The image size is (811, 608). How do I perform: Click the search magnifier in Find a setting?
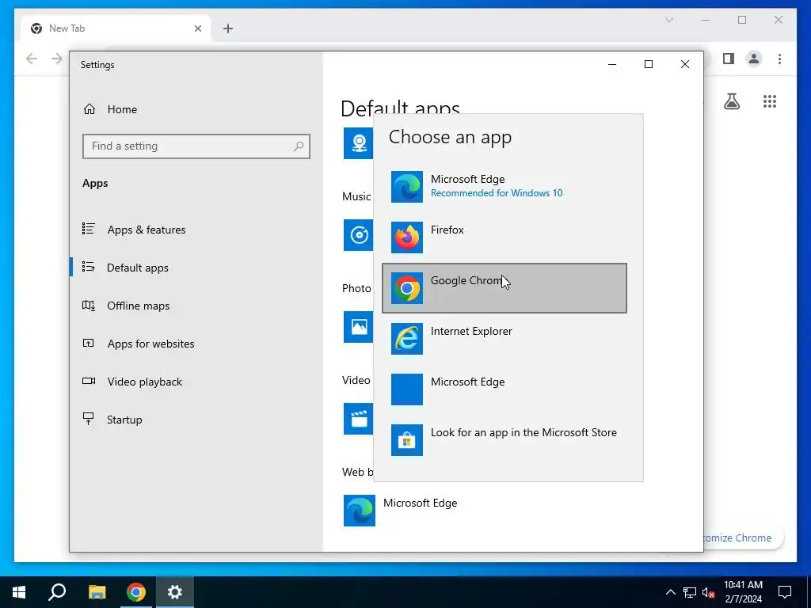click(x=299, y=146)
